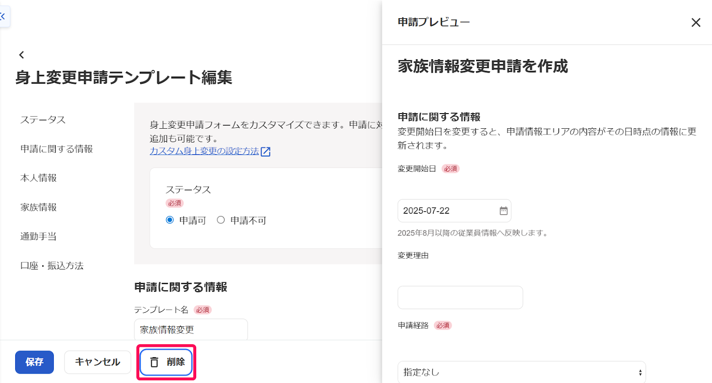Click the 保存 button

tap(34, 362)
